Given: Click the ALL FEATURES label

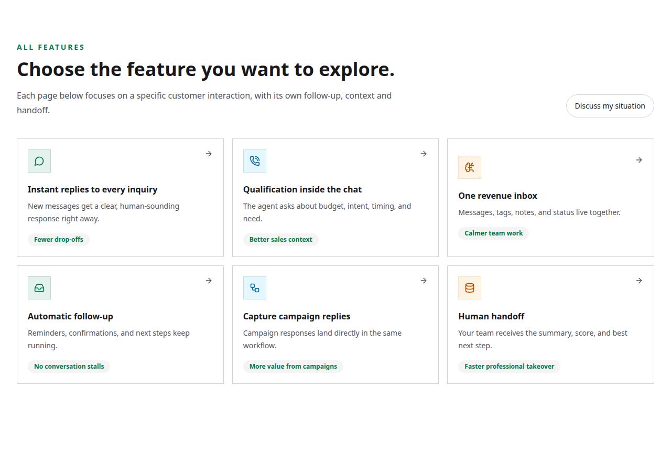Looking at the screenshot, I should 51,47.
